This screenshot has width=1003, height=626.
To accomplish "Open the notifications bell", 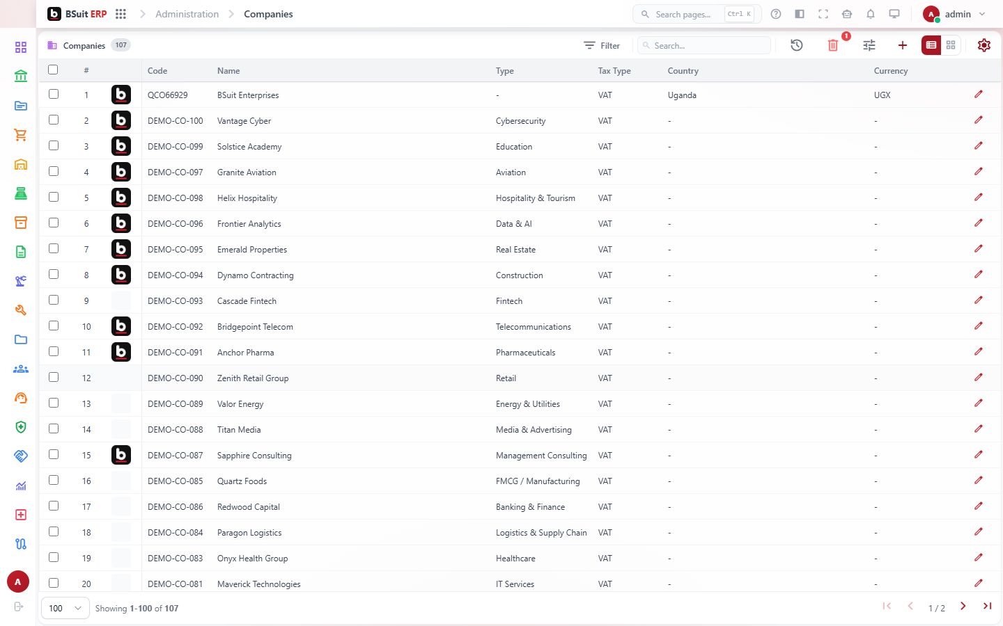I will click(x=871, y=14).
